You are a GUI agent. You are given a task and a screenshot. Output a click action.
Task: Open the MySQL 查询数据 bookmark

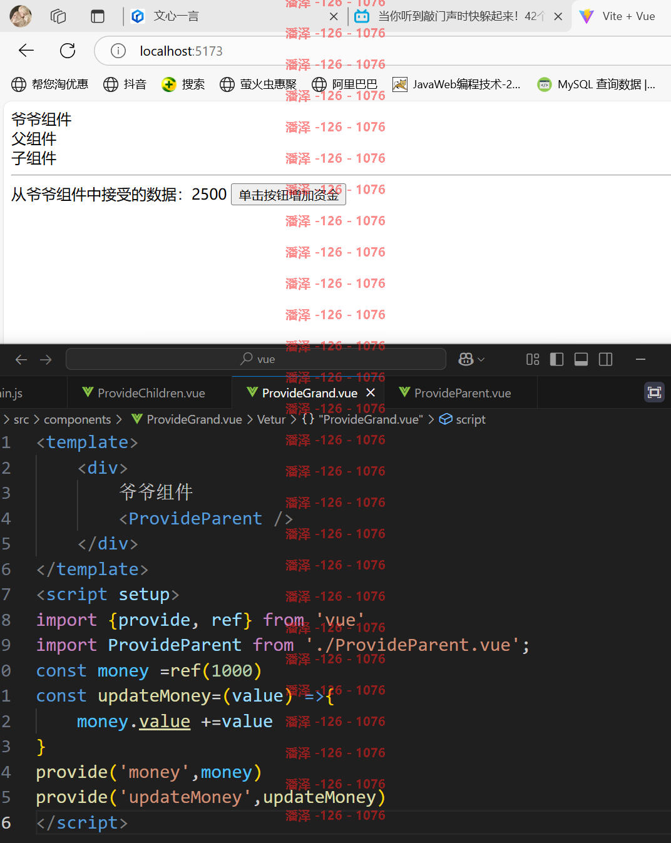click(597, 84)
